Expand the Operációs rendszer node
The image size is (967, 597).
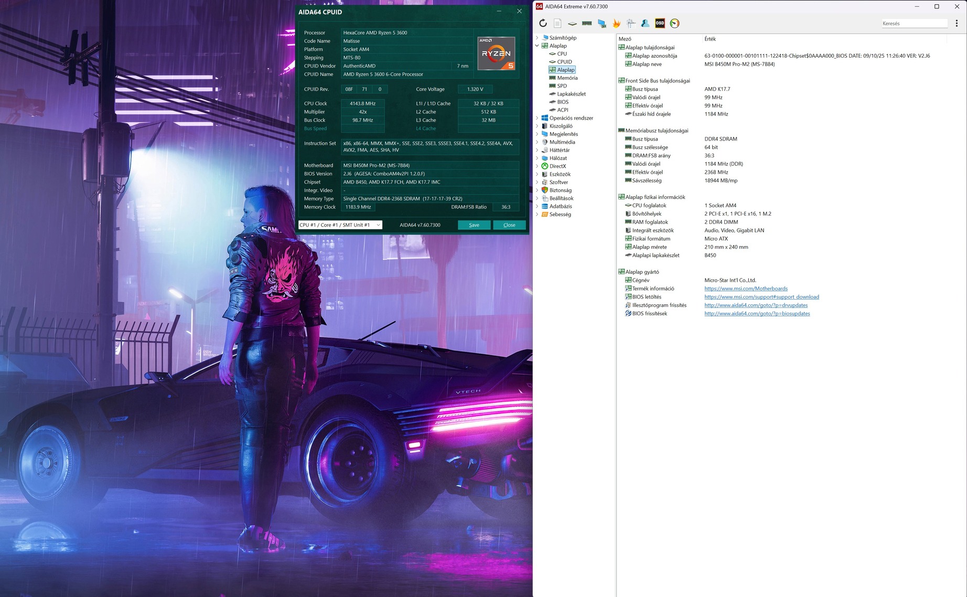click(x=537, y=118)
